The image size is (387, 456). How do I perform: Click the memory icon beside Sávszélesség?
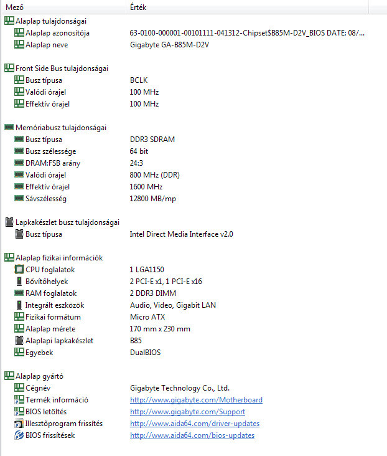tap(19, 198)
